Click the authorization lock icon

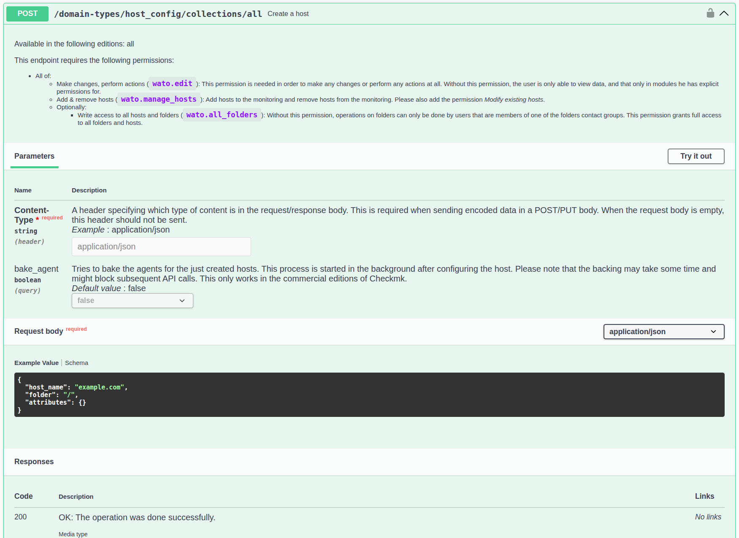(x=710, y=13)
